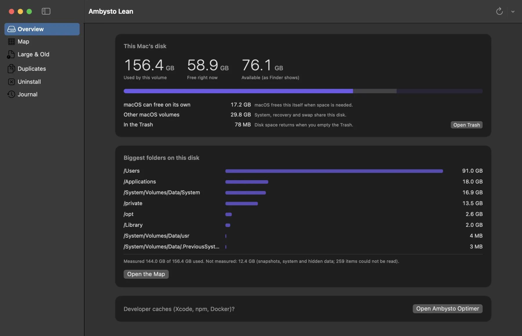This screenshot has height=336, width=522.
Task: Click the Ambysto Lean window title
Action: [111, 11]
